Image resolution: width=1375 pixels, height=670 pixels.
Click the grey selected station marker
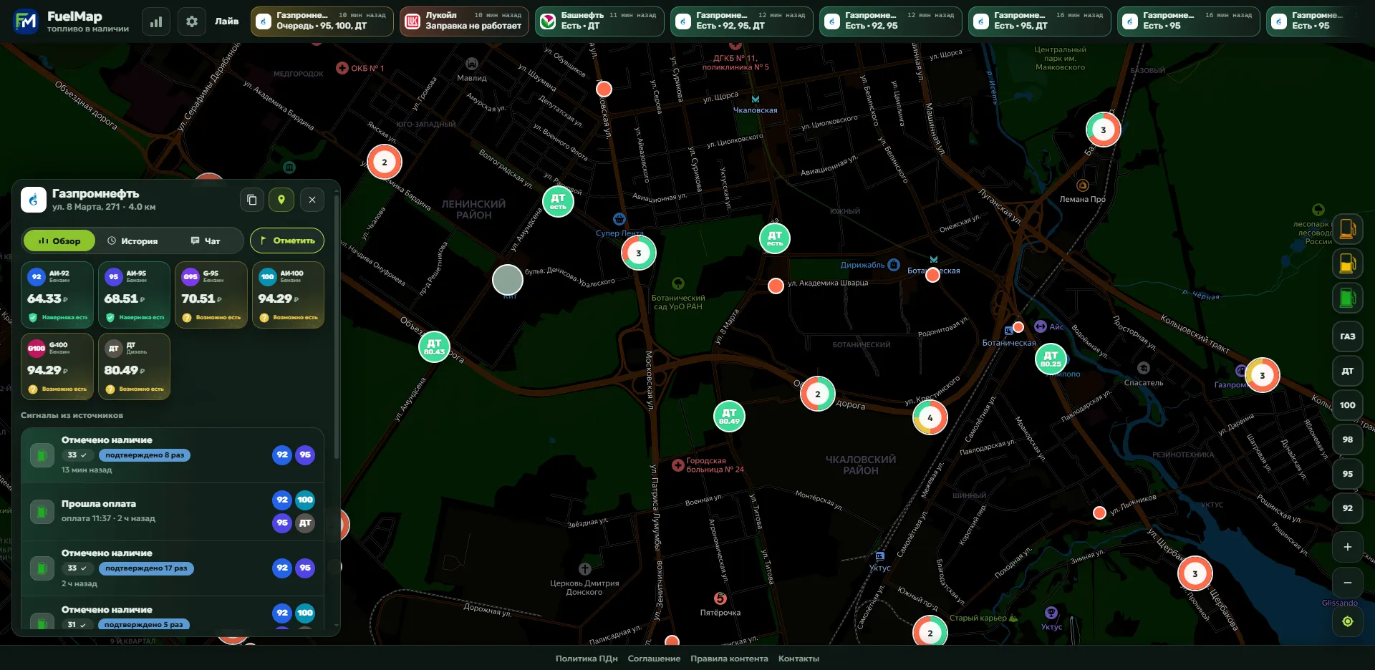tap(508, 280)
